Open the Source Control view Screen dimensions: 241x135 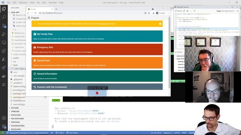(4, 25)
